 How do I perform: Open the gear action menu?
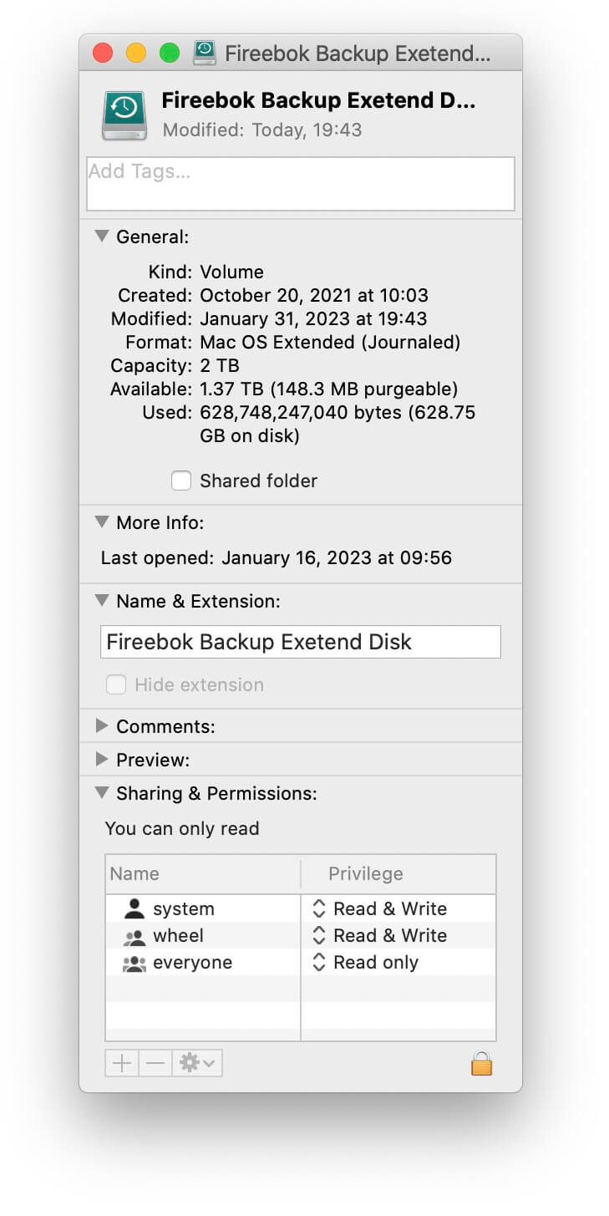(197, 1063)
